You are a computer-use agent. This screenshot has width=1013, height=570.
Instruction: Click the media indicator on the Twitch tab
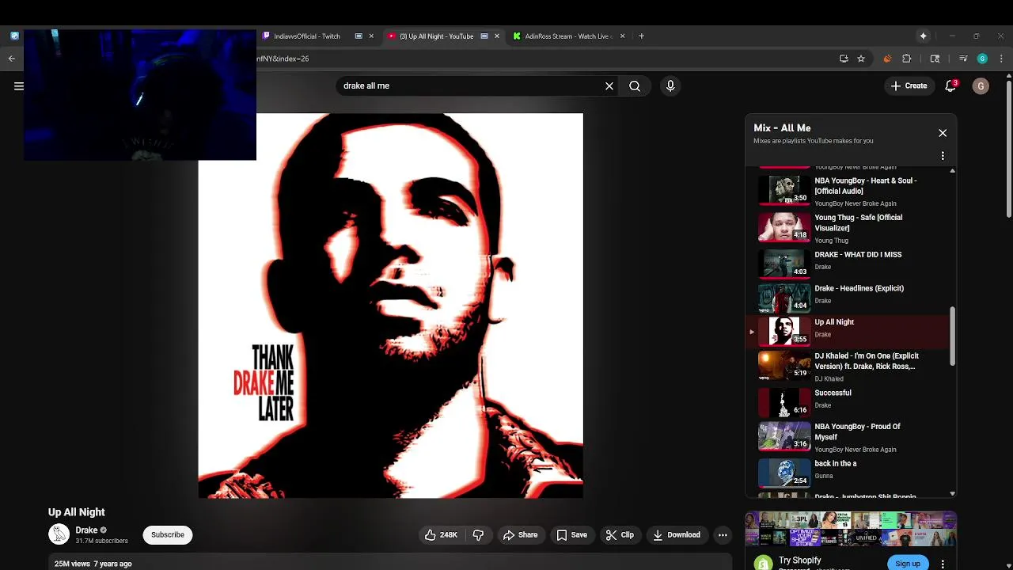coord(359,36)
